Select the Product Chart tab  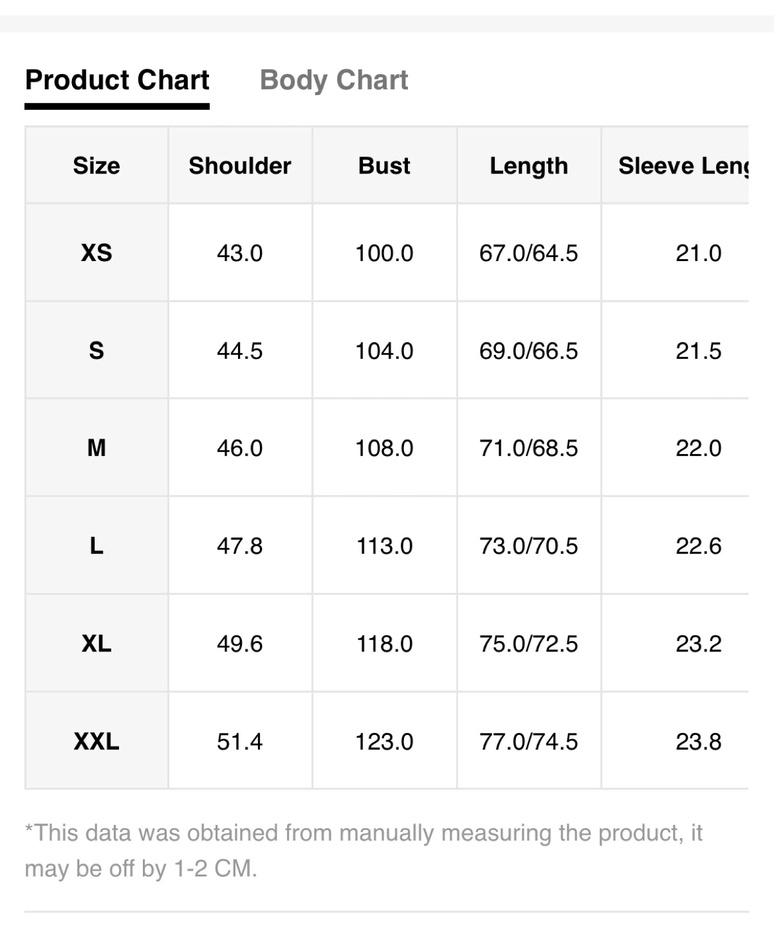point(117,80)
